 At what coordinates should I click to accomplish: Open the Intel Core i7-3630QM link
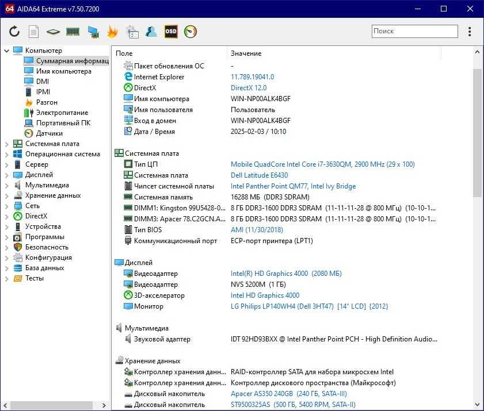[322, 164]
